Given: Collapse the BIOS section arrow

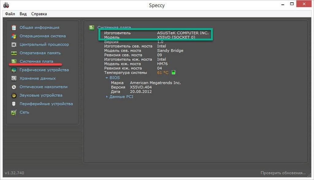Looking at the screenshot, I should click(x=107, y=78).
